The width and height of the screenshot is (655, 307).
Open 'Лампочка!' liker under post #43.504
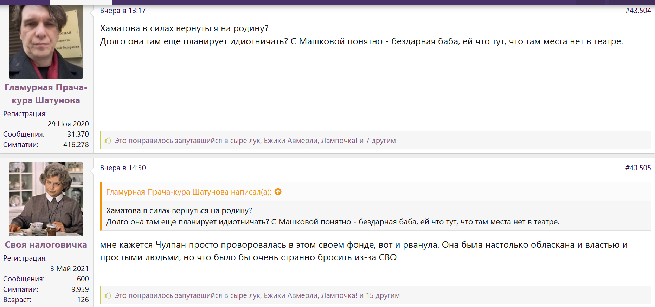[339, 141]
